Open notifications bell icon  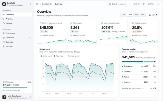pyautogui.click(x=143, y=4)
